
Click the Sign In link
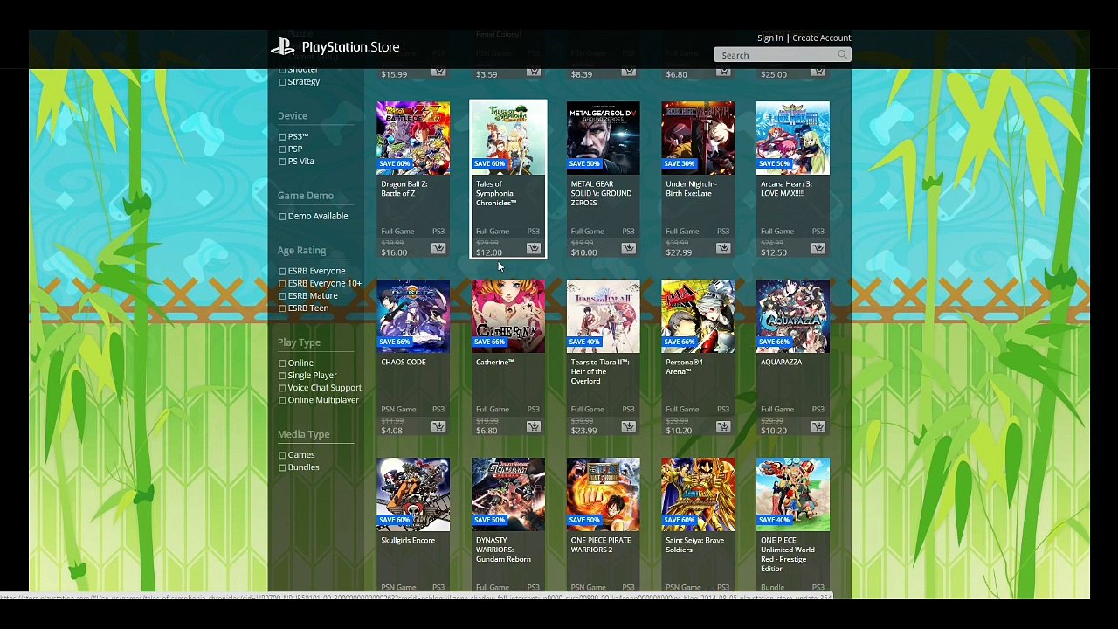coord(770,38)
